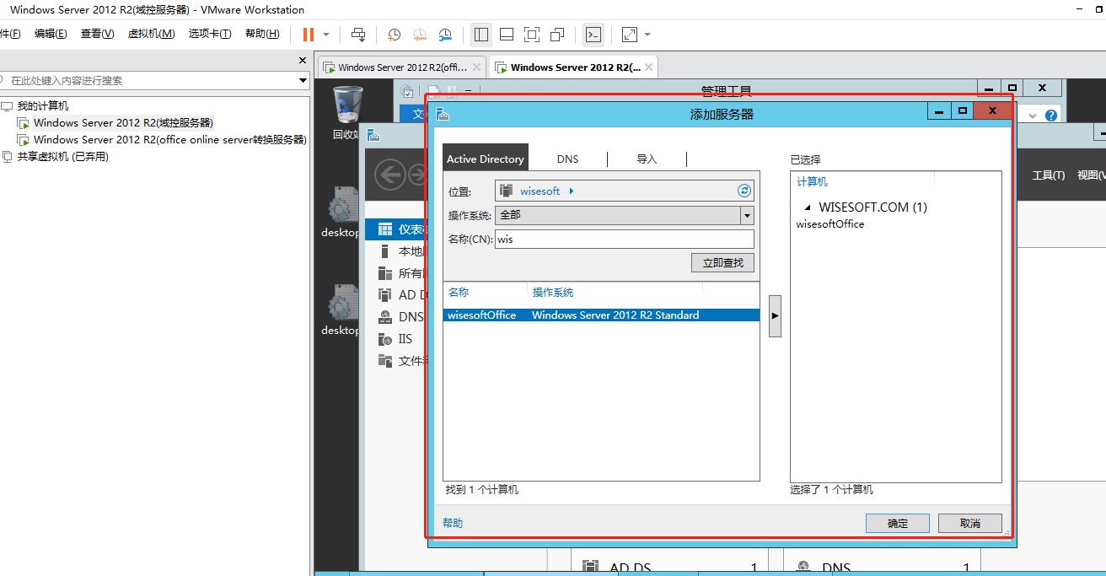Enter VMware full screen mode
Screen dimensions: 1106x576
pos(532,35)
